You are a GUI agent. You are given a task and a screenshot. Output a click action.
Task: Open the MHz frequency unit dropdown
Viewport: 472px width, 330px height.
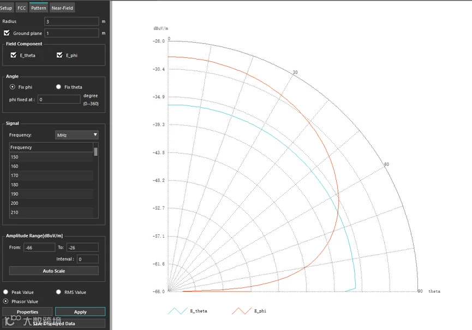click(77, 135)
